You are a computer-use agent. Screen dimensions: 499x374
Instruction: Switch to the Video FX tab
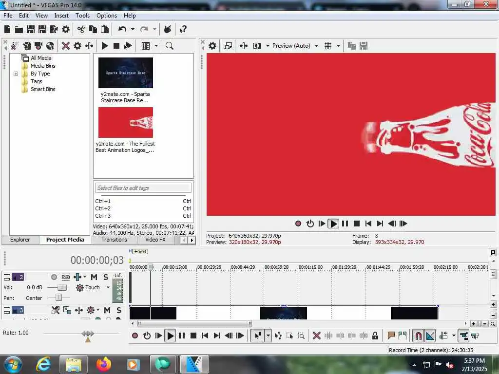[155, 240]
